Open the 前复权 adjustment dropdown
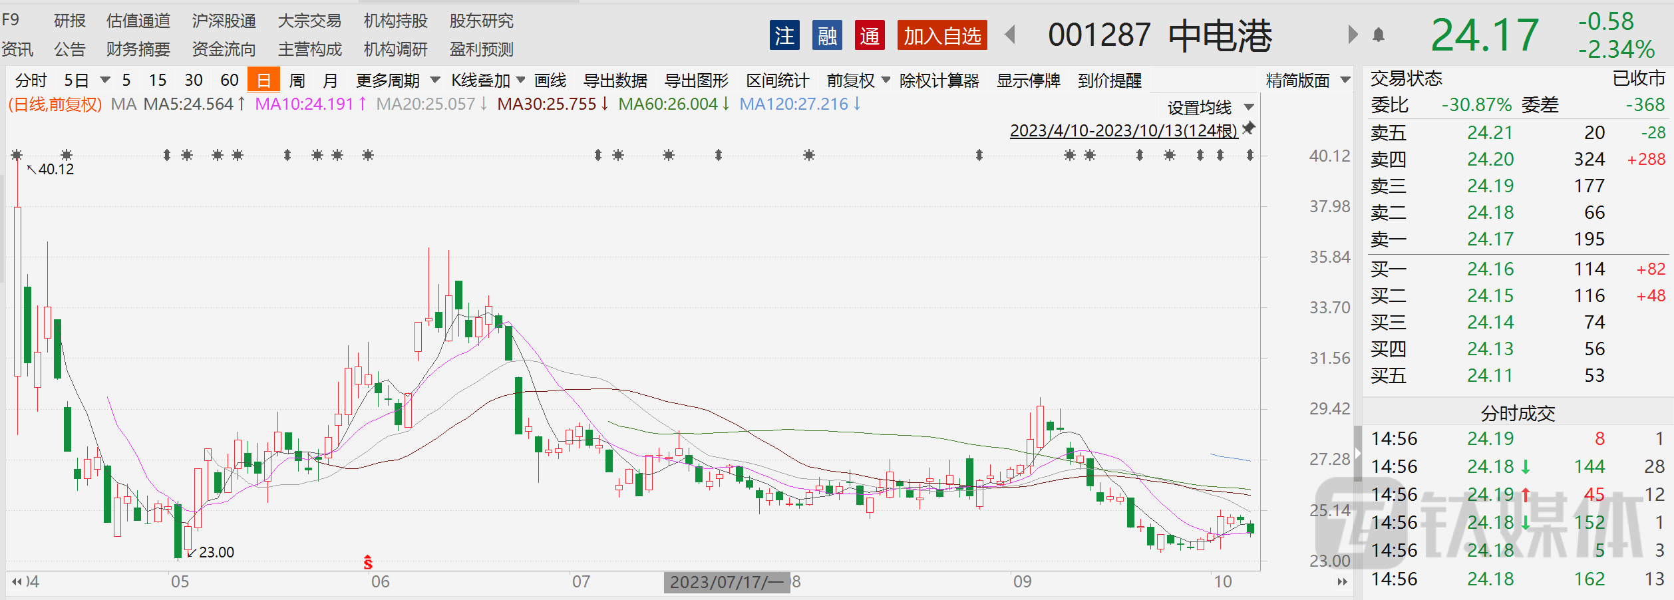Viewport: 1674px width, 600px height. point(858,80)
